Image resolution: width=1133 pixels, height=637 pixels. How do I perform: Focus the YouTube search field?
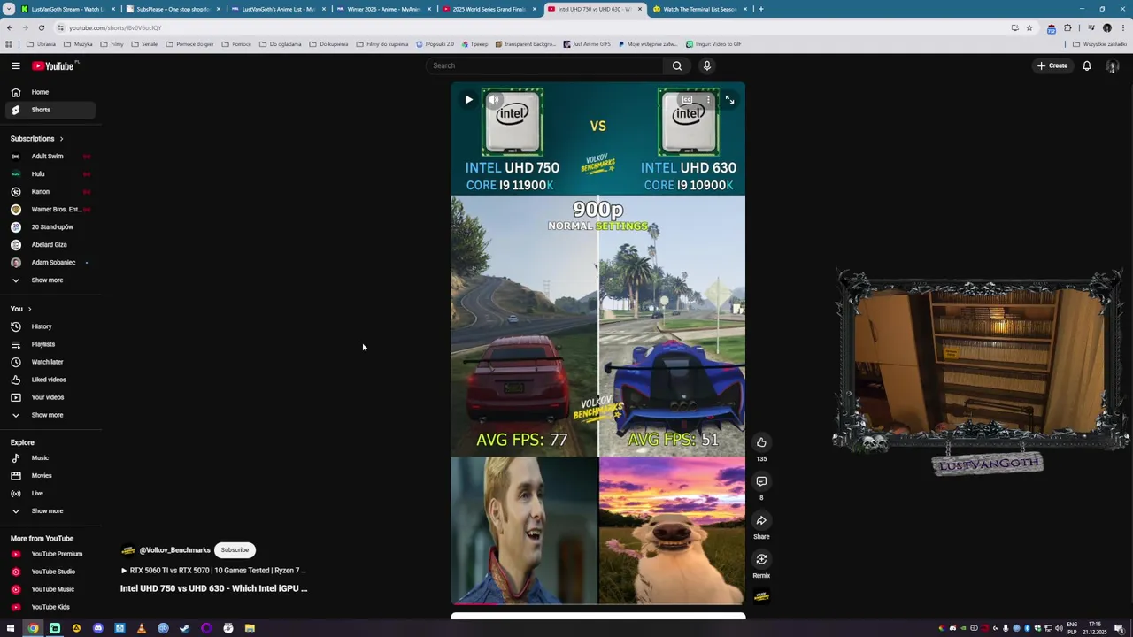click(x=545, y=65)
